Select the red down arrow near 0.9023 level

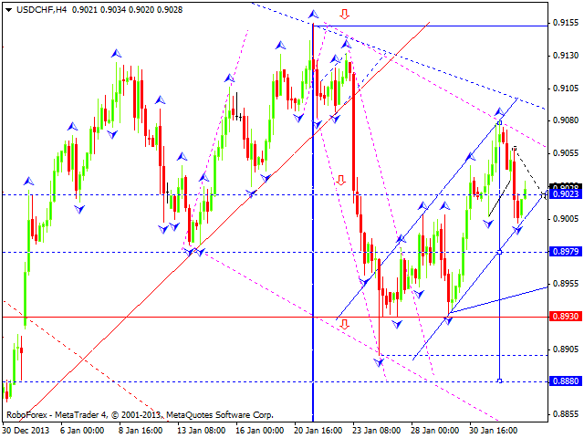[x=340, y=181]
